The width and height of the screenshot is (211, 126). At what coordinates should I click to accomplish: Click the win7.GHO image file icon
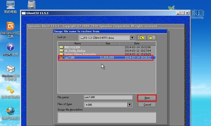tap(61, 58)
